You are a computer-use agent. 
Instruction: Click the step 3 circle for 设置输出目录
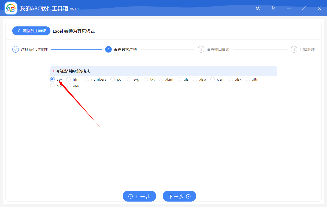point(201,49)
